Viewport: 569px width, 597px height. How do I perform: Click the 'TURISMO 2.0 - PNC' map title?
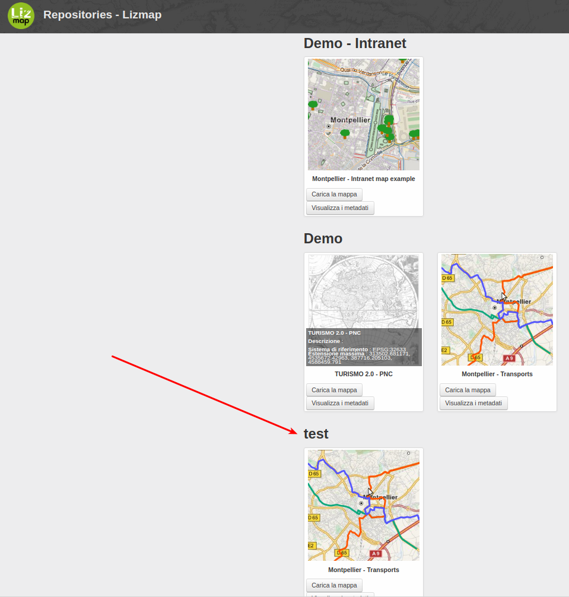(363, 374)
